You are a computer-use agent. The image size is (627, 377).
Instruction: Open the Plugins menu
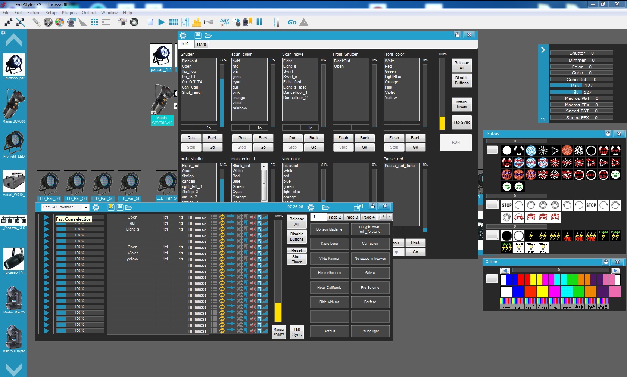tap(69, 13)
